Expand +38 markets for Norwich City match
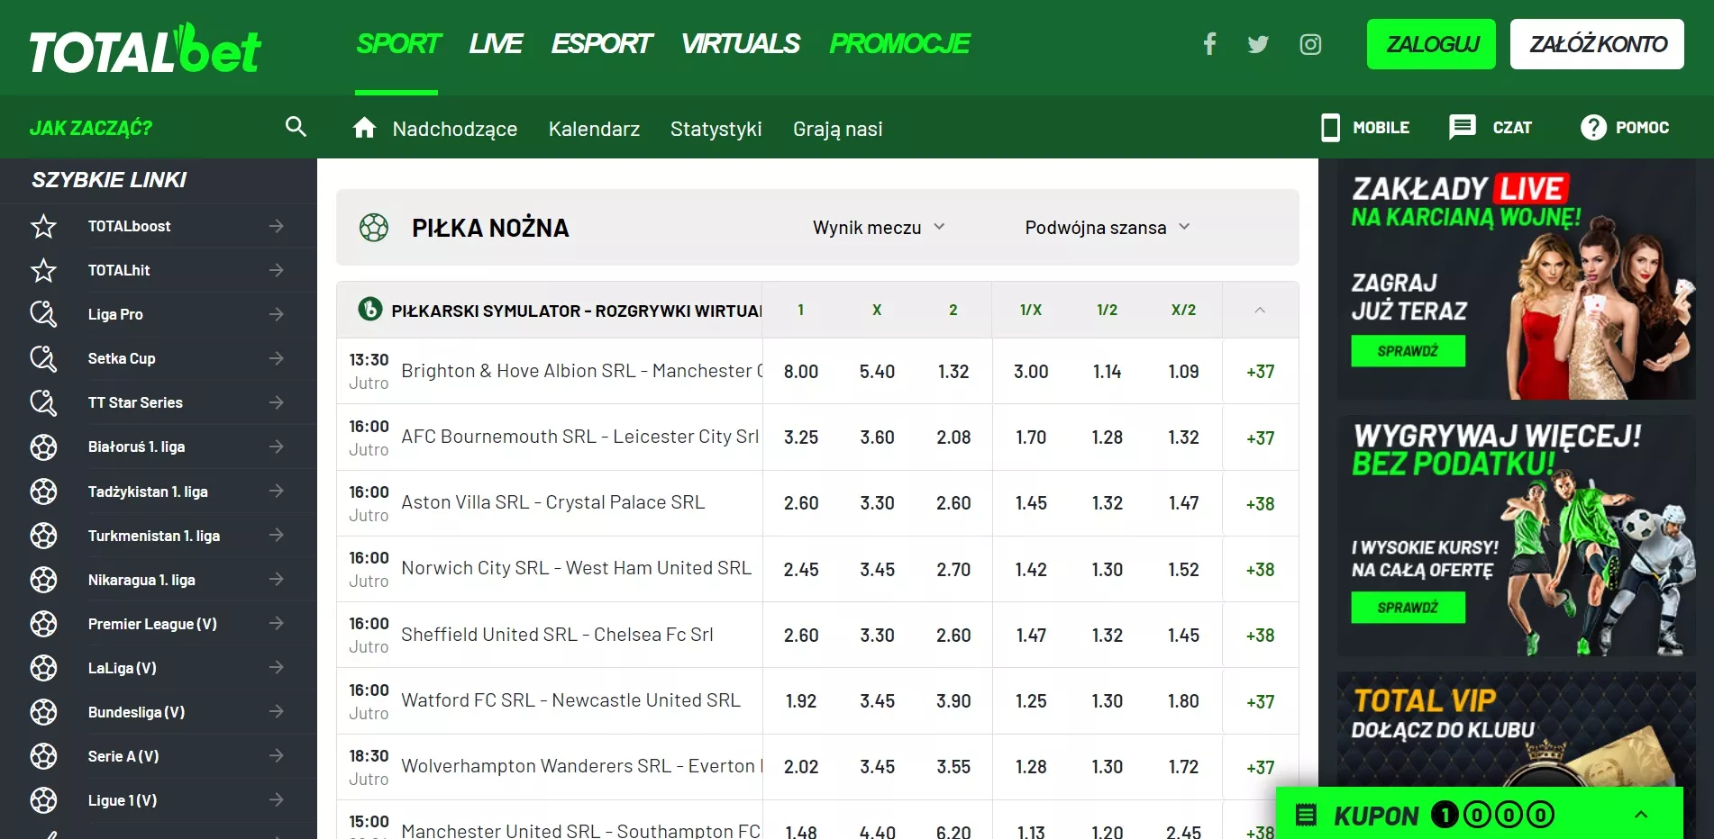1714x839 pixels. coord(1260,569)
